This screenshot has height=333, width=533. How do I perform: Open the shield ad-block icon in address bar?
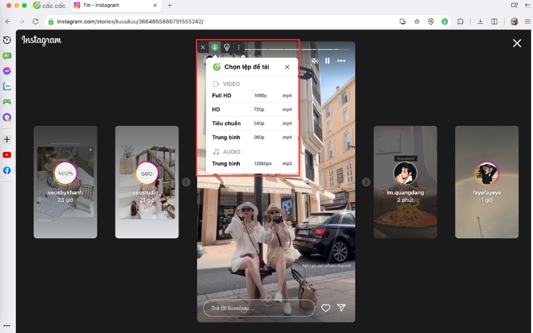tap(430, 21)
